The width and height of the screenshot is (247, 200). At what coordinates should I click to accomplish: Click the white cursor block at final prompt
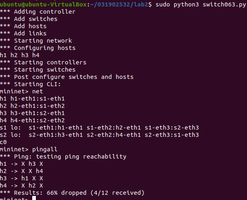(x=34, y=198)
